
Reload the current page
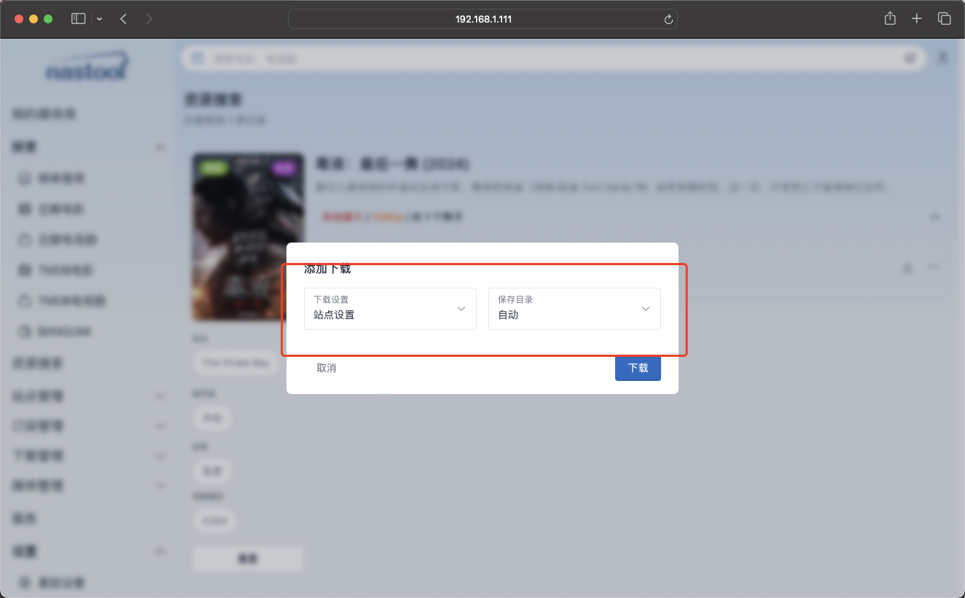(668, 19)
